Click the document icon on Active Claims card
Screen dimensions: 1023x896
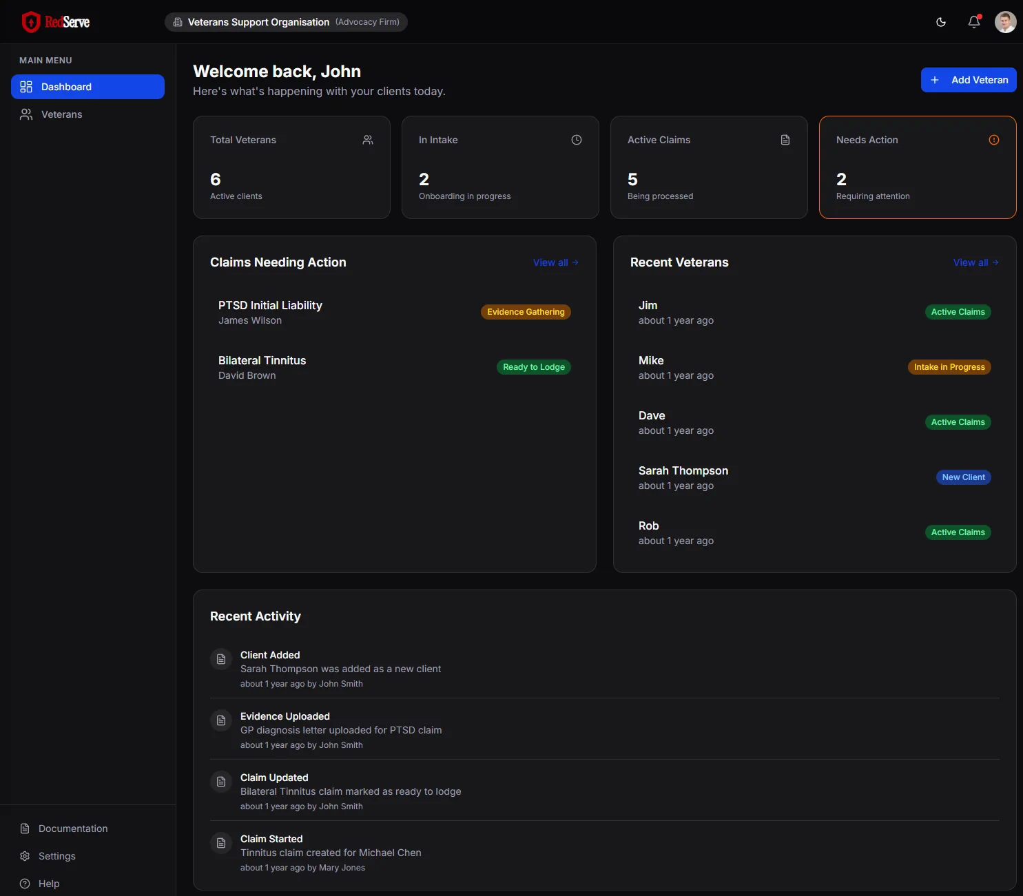pyautogui.click(x=785, y=140)
